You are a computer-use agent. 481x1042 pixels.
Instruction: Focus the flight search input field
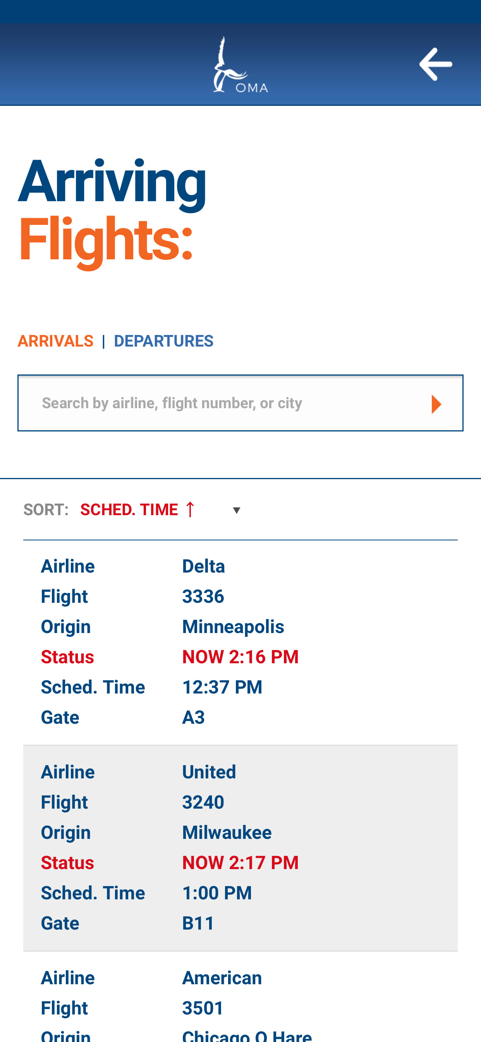tap(240, 403)
